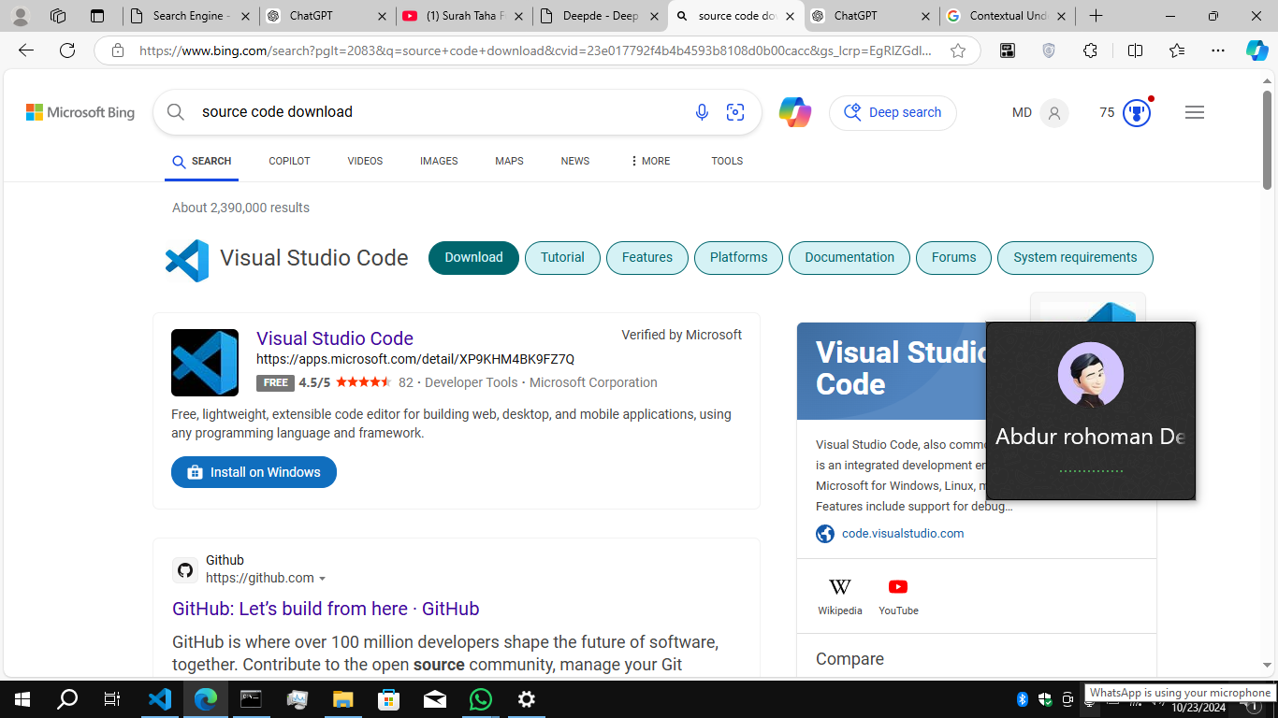The image size is (1278, 718).
Task: Click Install on Windows button
Action: 254,472
